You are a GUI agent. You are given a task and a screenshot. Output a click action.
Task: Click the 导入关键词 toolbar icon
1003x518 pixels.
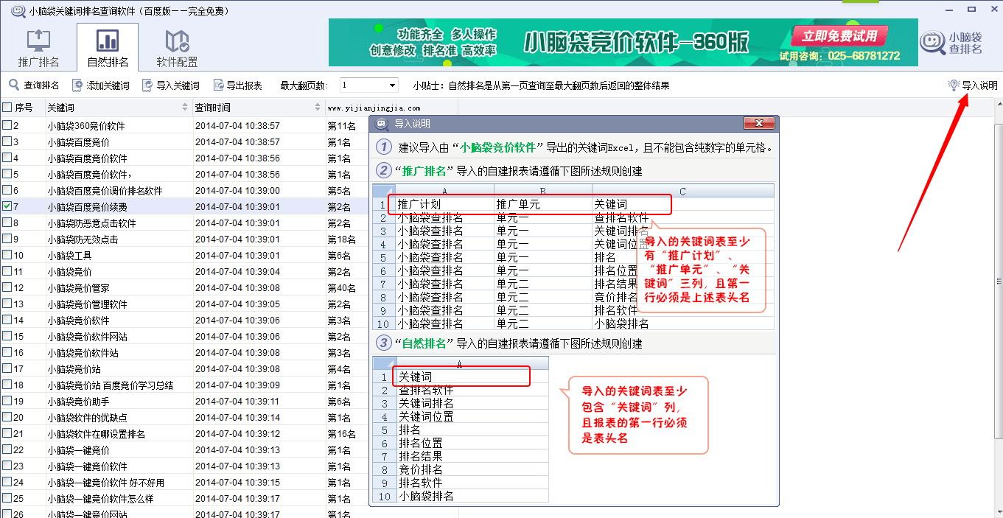pos(147,85)
